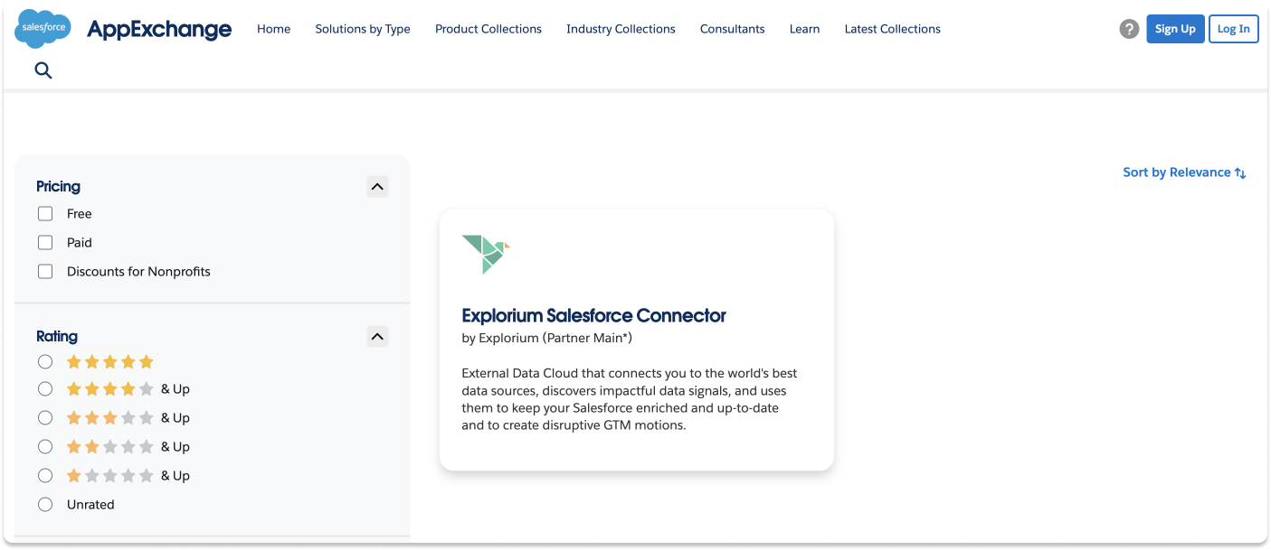Select the five-star rating filter
The image size is (1271, 550).
45,361
